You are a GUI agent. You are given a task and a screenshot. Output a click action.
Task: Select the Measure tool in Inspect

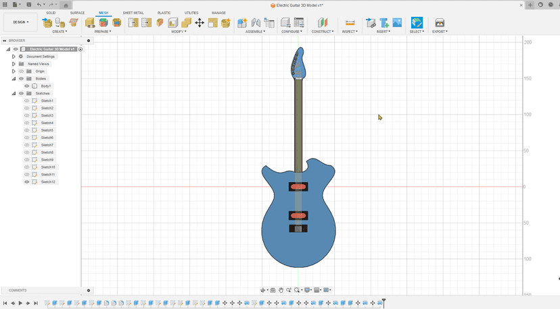350,23
